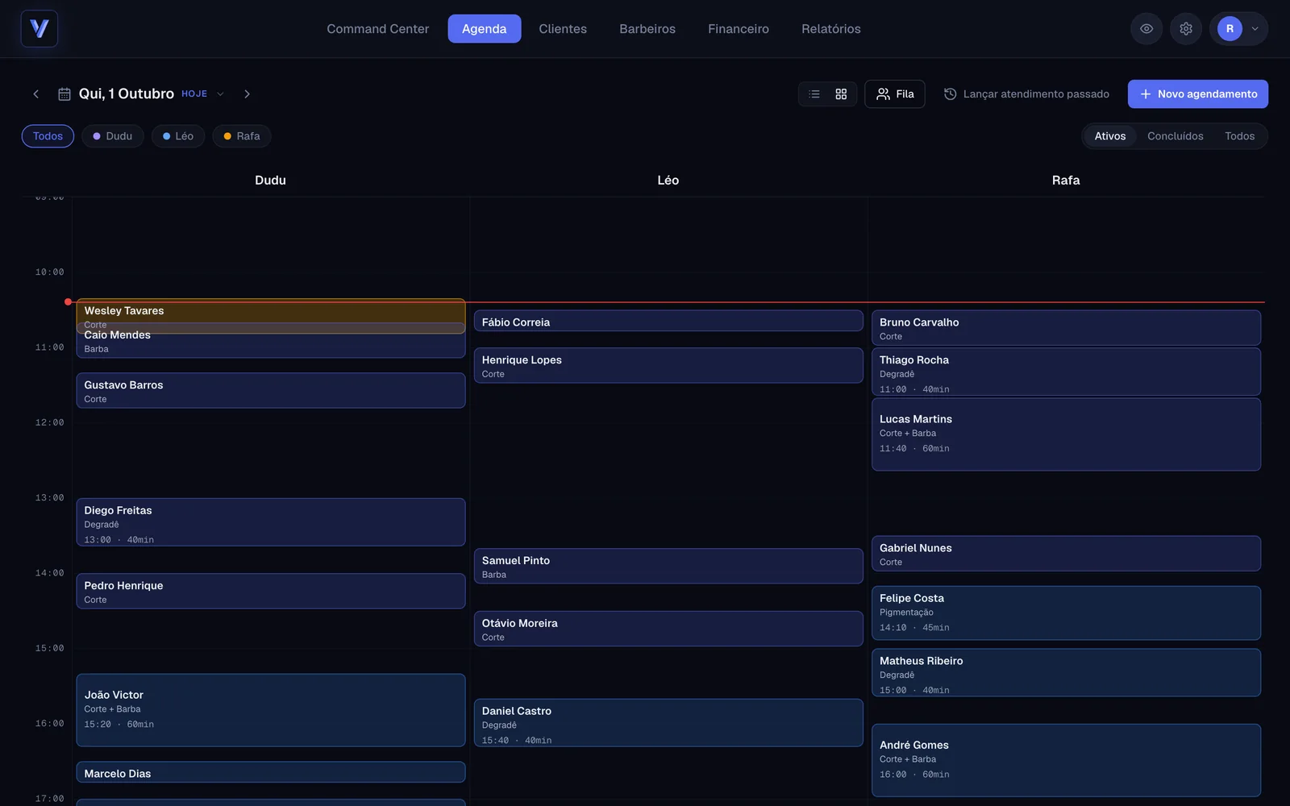Image resolution: width=1290 pixels, height=806 pixels.
Task: Open Command Center tab
Action: [x=377, y=29]
